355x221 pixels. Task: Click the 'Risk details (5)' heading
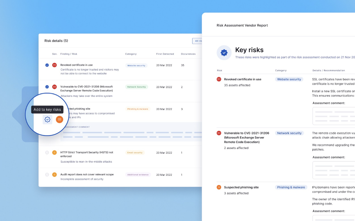click(x=56, y=41)
